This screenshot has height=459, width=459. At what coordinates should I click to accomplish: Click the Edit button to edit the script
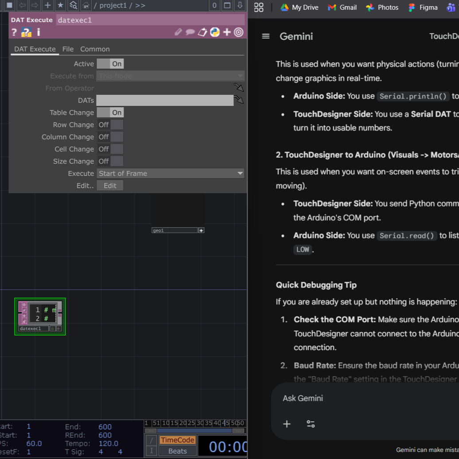point(109,185)
